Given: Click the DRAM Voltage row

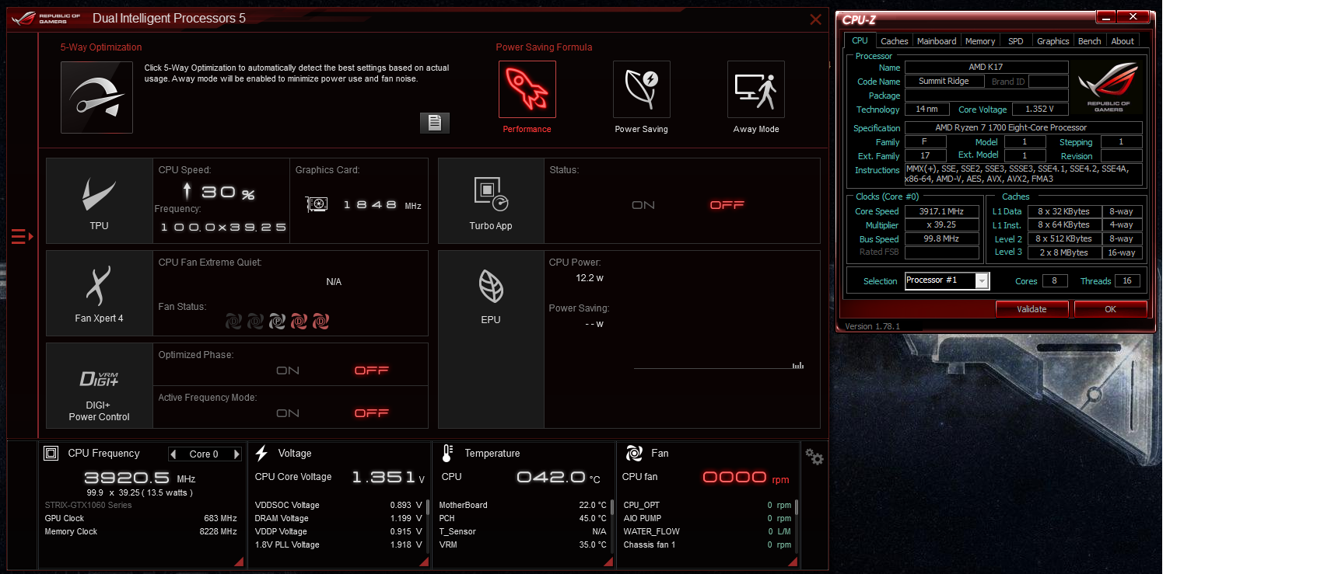Looking at the screenshot, I should click(x=338, y=518).
